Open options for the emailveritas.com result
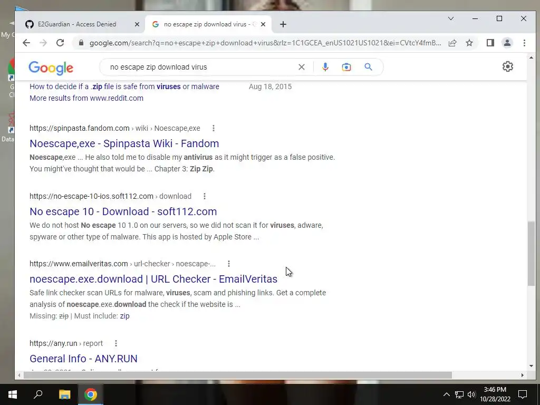540x405 pixels. (x=229, y=264)
